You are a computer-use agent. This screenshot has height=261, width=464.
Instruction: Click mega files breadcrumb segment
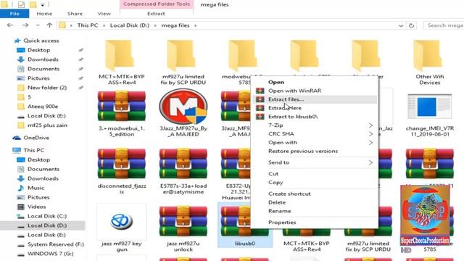pyautogui.click(x=175, y=25)
